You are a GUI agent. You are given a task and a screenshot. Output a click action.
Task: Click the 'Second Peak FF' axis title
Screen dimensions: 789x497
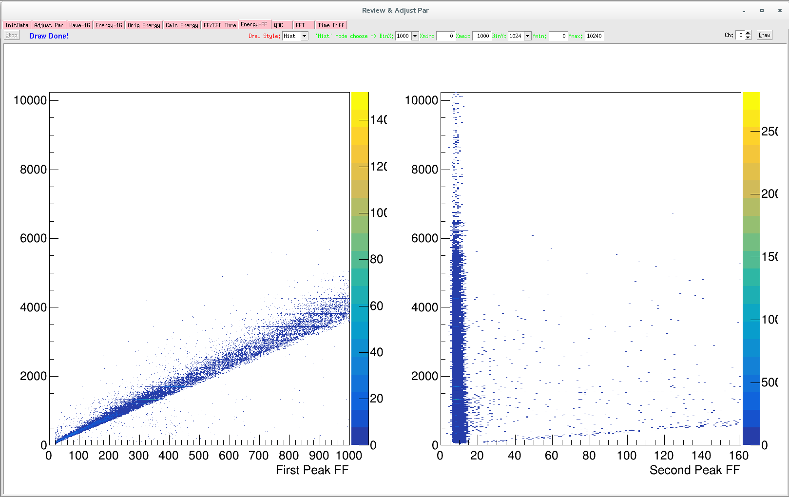coord(694,470)
